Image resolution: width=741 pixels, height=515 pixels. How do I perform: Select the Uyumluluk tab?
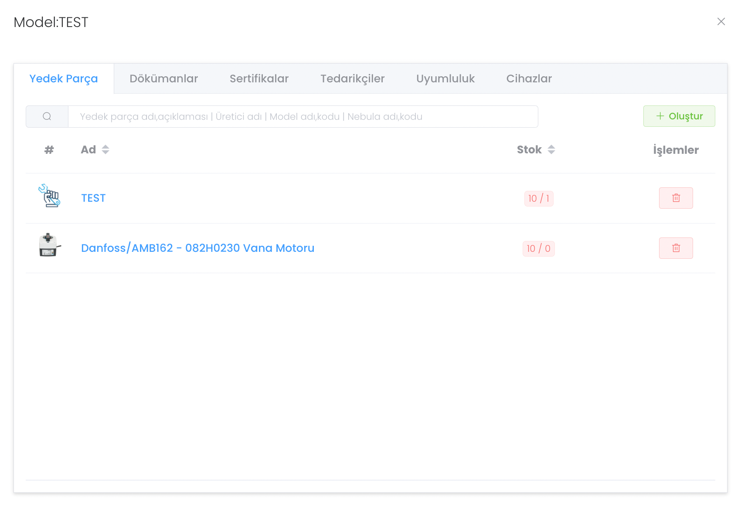pyautogui.click(x=445, y=79)
